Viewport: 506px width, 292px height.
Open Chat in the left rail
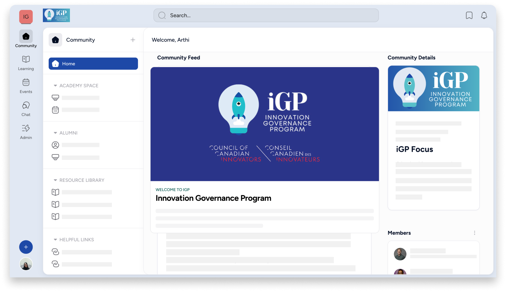(26, 109)
